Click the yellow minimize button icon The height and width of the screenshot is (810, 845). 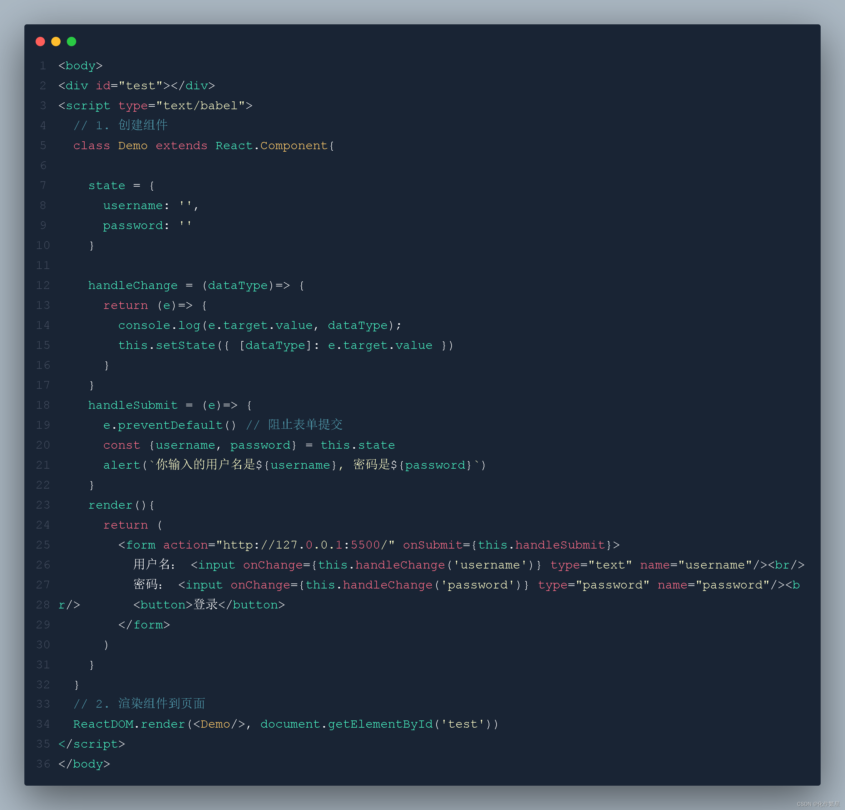(57, 41)
